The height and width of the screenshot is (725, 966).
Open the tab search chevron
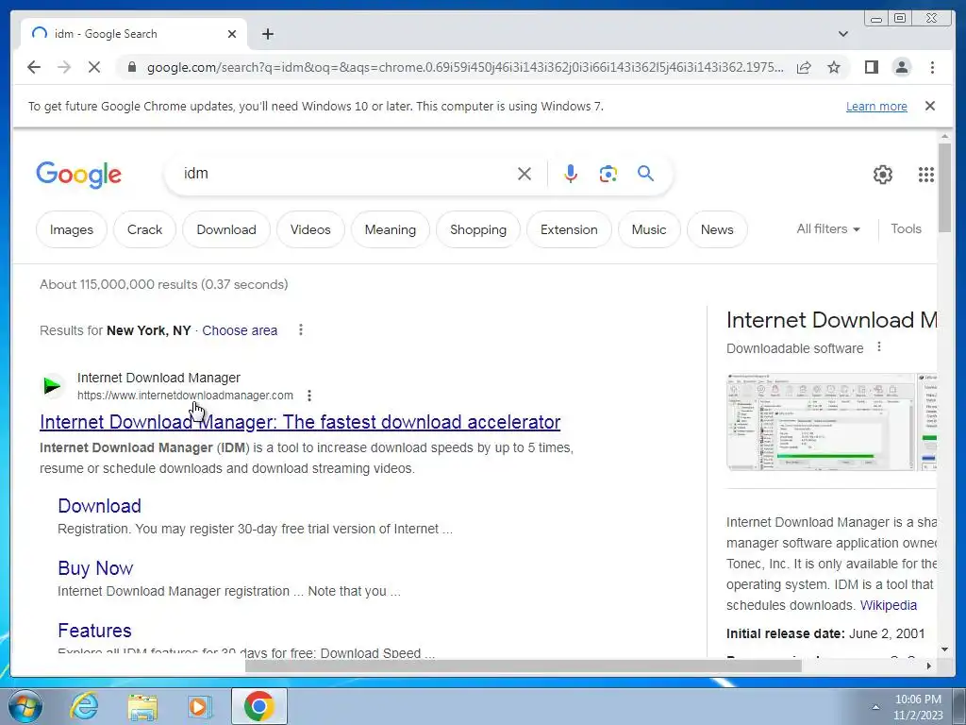pos(843,34)
